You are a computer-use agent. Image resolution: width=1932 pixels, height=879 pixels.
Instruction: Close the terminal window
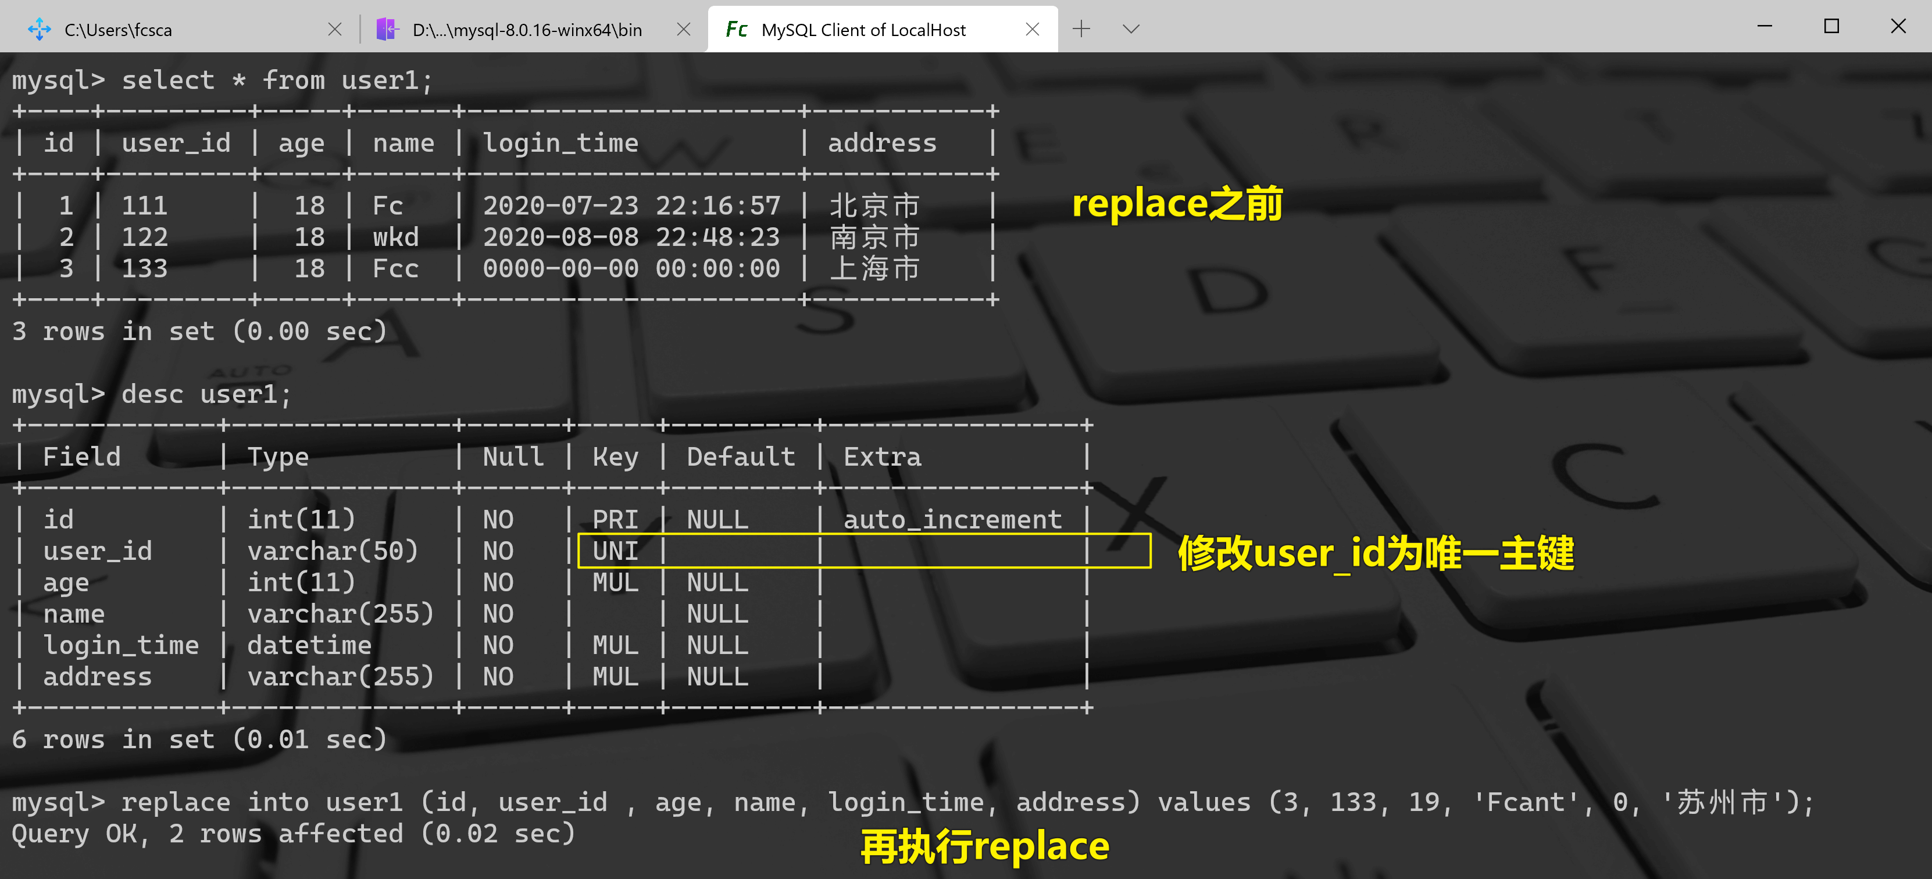pyautogui.click(x=1898, y=27)
